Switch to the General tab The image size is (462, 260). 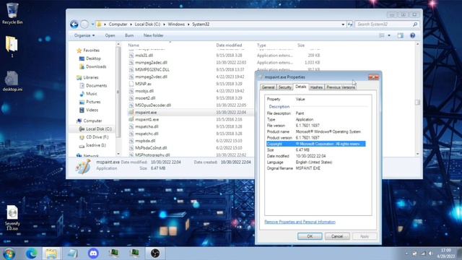point(268,87)
